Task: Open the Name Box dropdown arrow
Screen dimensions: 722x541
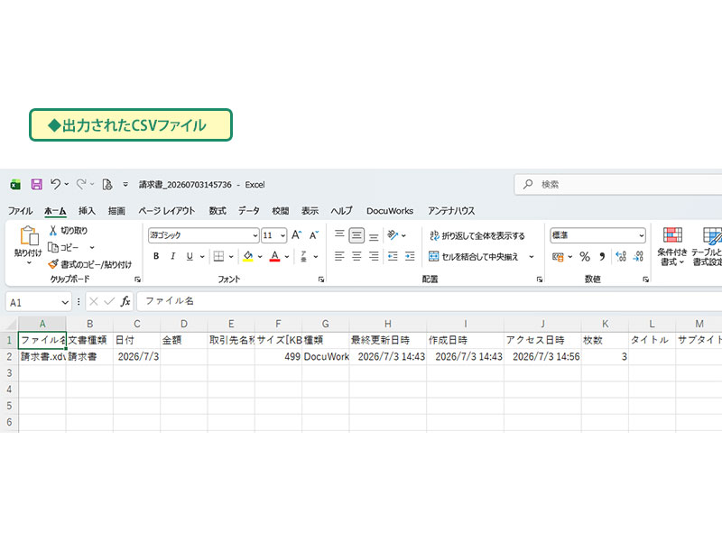Action: [64, 302]
